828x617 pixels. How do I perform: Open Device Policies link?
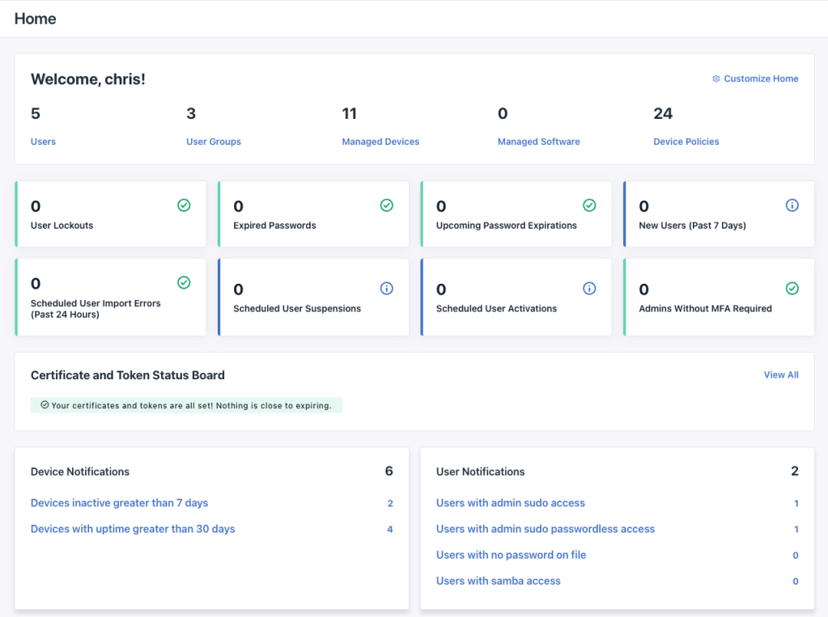[x=686, y=142]
